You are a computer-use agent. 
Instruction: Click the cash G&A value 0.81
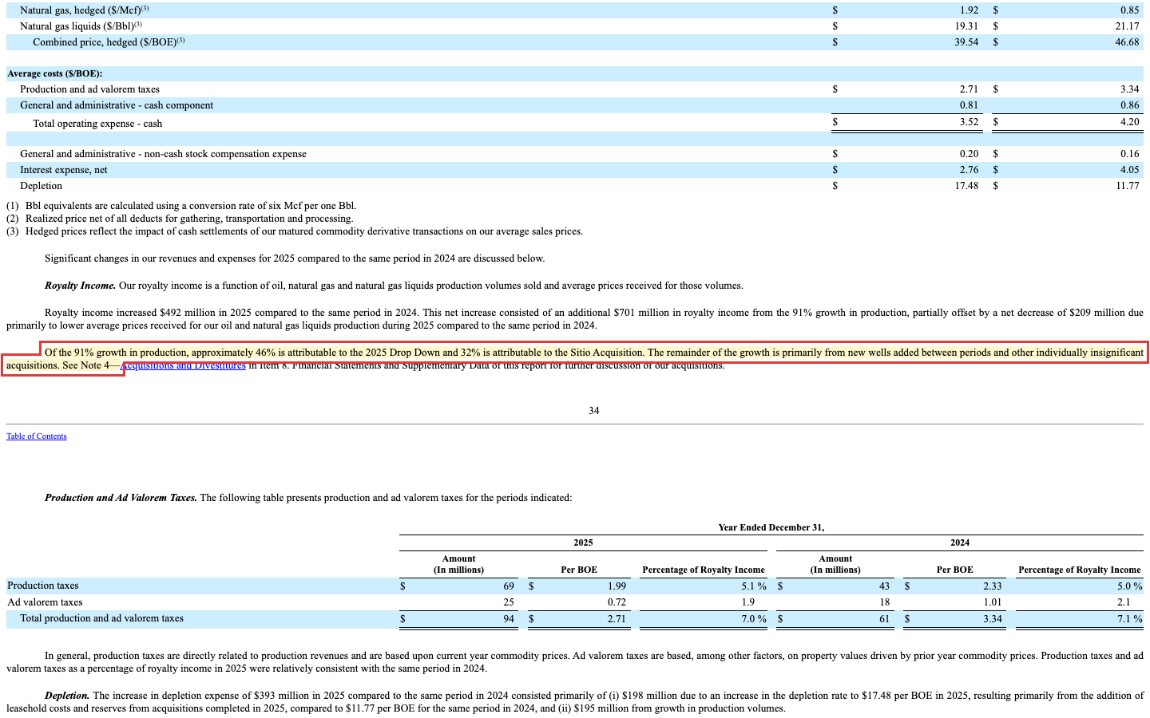pos(969,105)
